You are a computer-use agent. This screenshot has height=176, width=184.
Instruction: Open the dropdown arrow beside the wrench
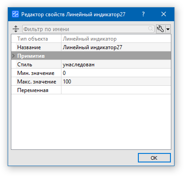(x=168, y=29)
